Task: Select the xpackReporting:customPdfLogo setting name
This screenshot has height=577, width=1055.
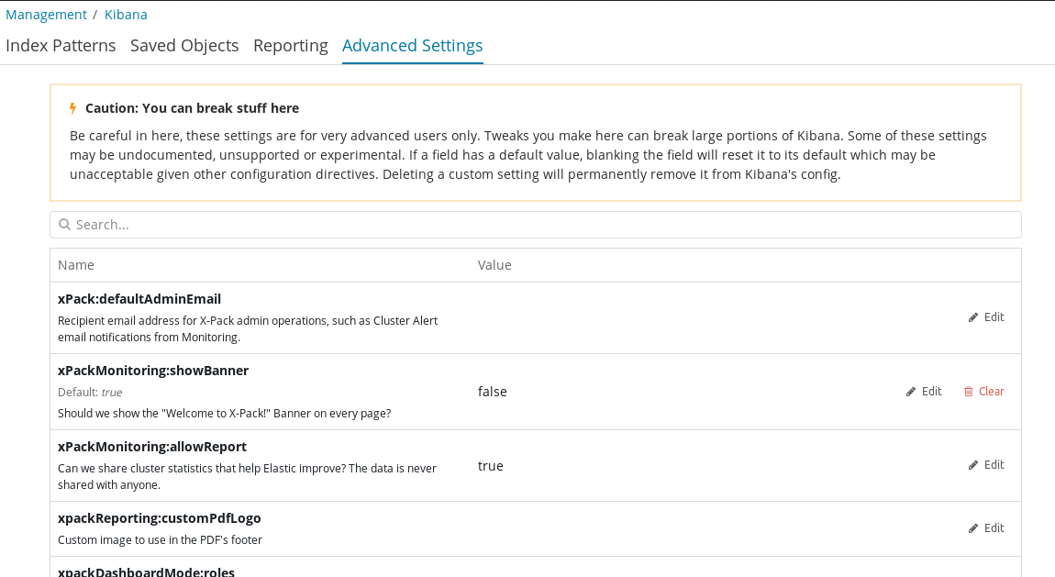Action: tap(160, 518)
